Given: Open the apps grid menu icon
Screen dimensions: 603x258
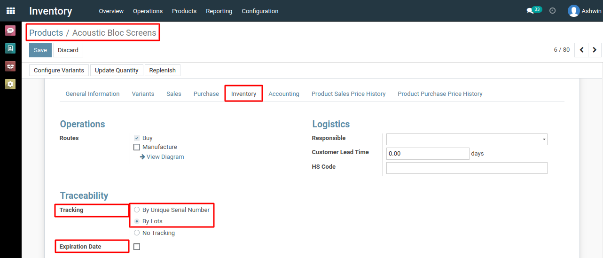Looking at the screenshot, I should coord(10,10).
